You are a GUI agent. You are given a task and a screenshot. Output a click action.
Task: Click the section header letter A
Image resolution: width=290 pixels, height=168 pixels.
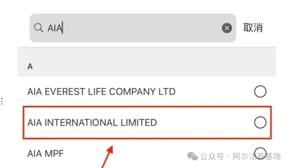point(30,67)
